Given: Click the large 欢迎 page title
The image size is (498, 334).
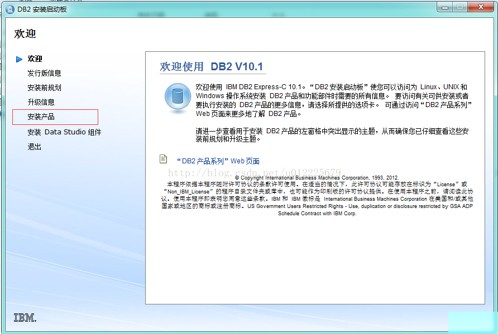Looking at the screenshot, I should [x=25, y=33].
